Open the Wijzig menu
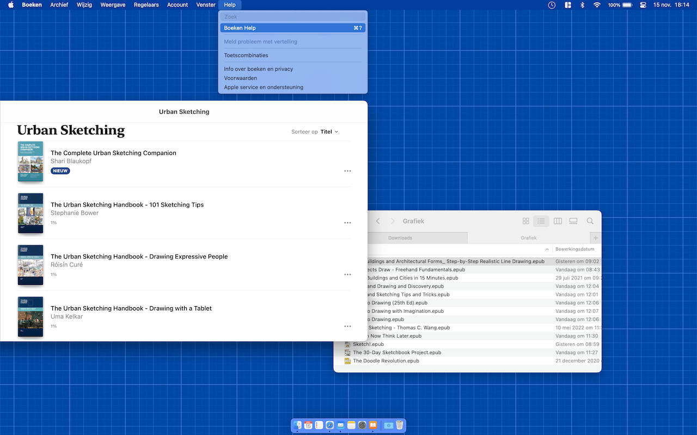697x435 pixels. coord(84,5)
